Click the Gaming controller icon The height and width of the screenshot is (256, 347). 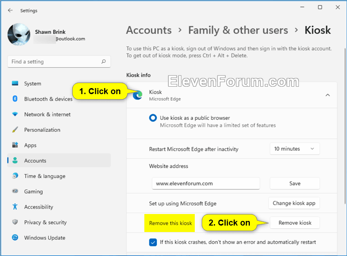[15, 191]
